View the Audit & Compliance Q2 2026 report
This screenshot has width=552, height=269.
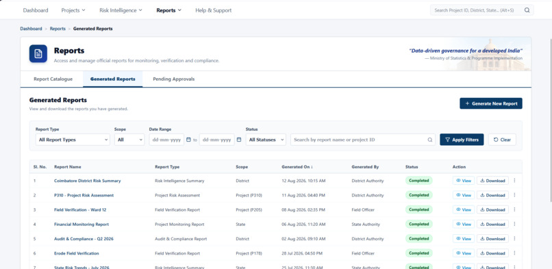tap(463, 239)
